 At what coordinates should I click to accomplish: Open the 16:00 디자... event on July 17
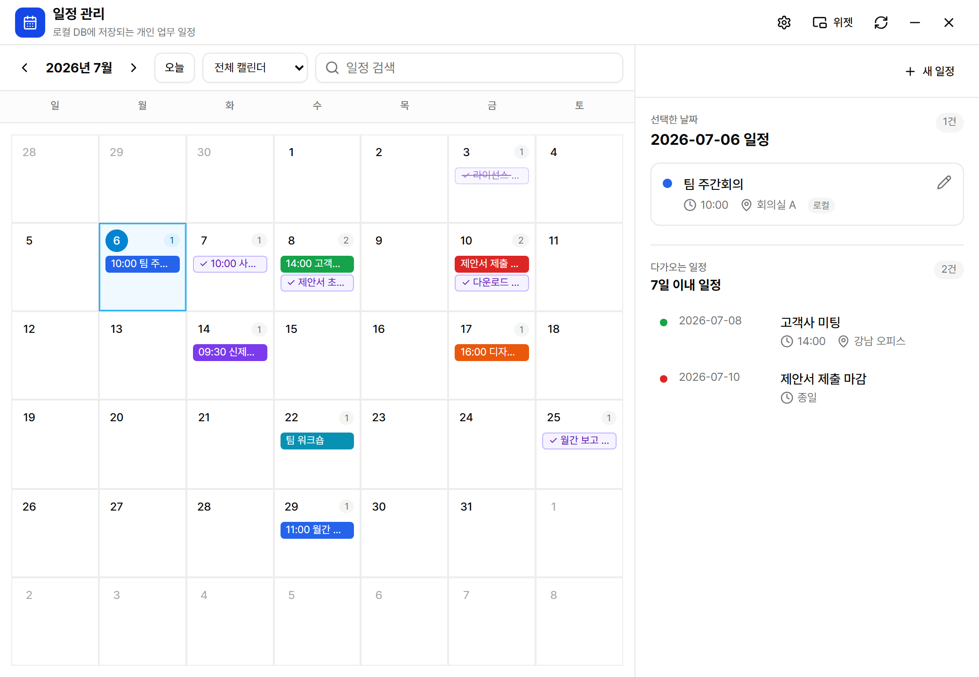click(492, 352)
